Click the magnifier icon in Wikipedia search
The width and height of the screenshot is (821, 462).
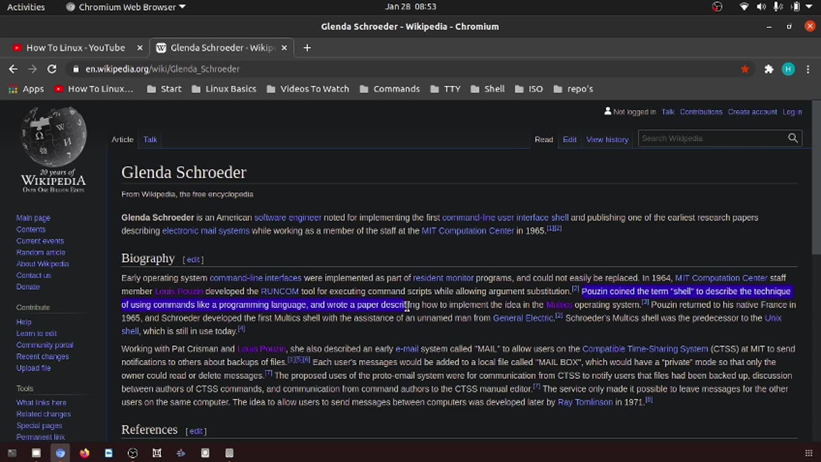pos(793,138)
